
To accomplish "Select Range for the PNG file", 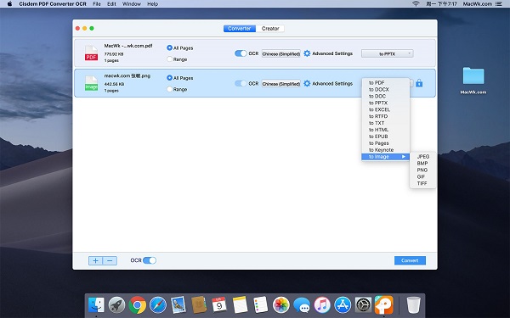I will coord(169,89).
